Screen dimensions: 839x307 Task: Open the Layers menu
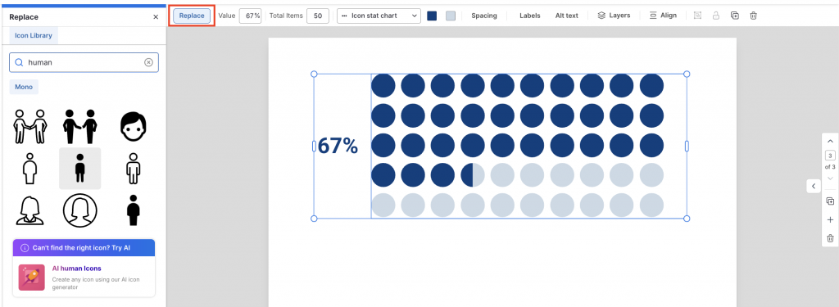pos(614,16)
